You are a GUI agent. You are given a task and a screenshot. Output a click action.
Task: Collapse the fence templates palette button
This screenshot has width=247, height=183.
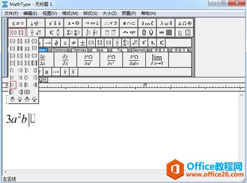pyautogui.click(x=18, y=33)
